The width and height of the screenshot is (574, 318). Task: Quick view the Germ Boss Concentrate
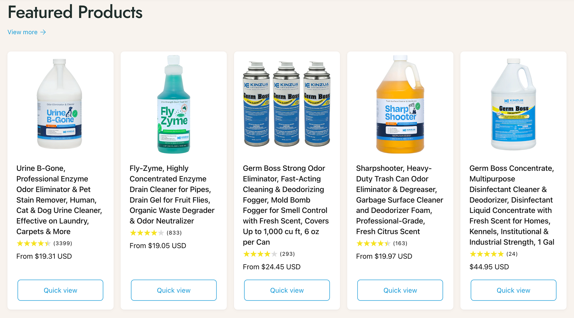click(x=513, y=290)
